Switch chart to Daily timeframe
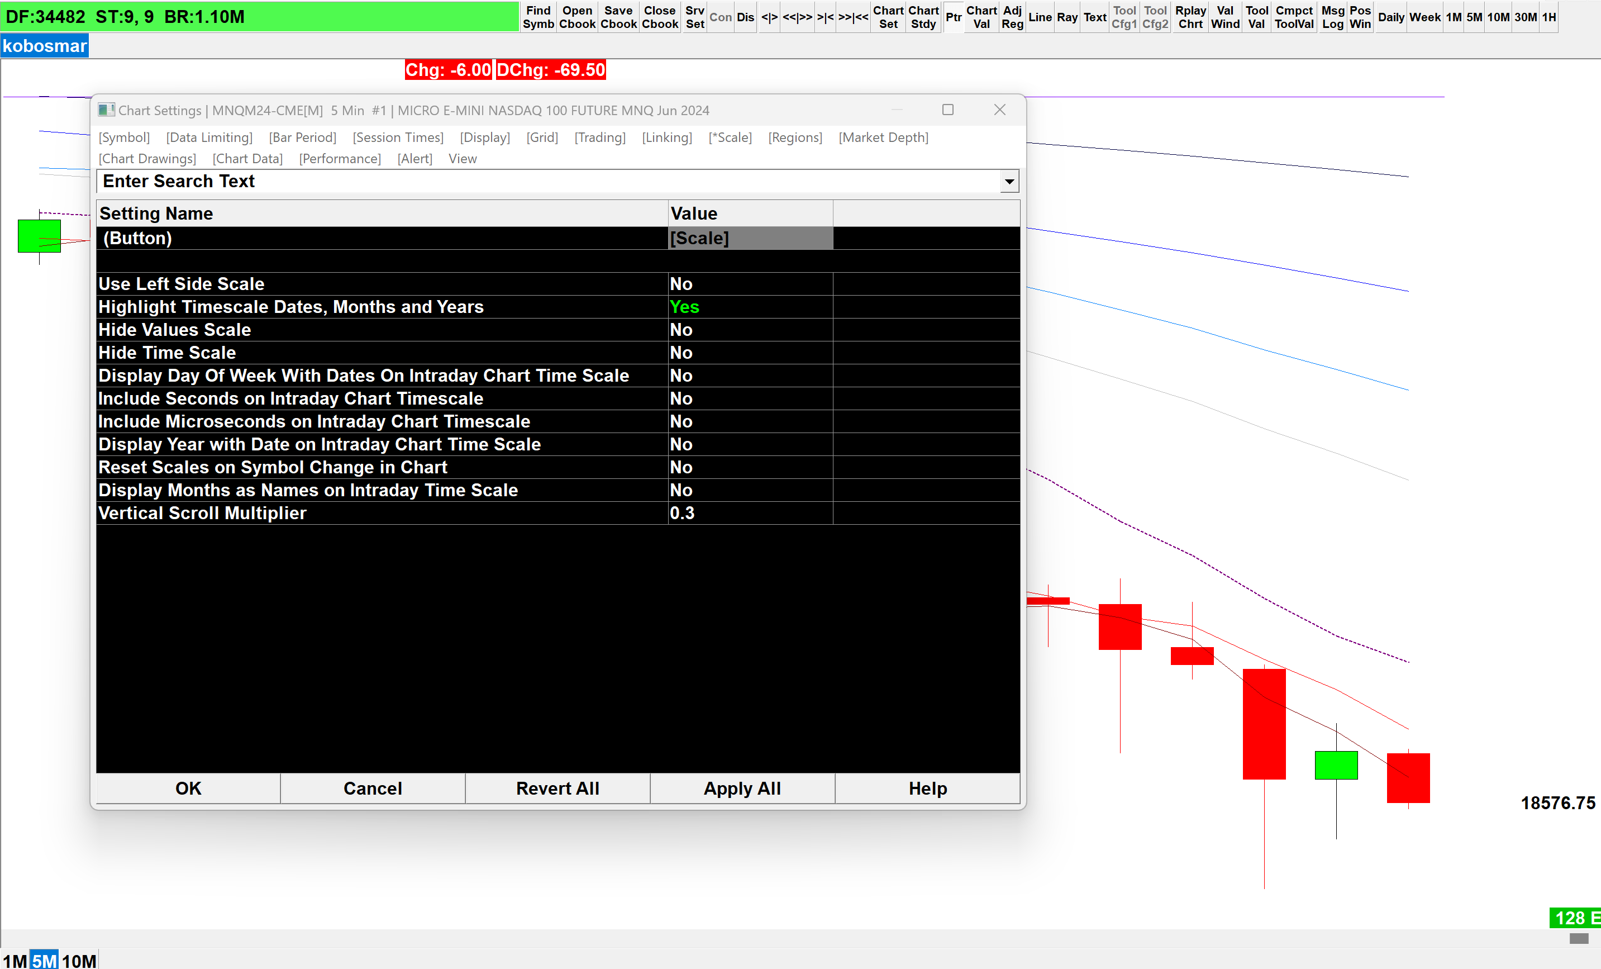 [1391, 17]
